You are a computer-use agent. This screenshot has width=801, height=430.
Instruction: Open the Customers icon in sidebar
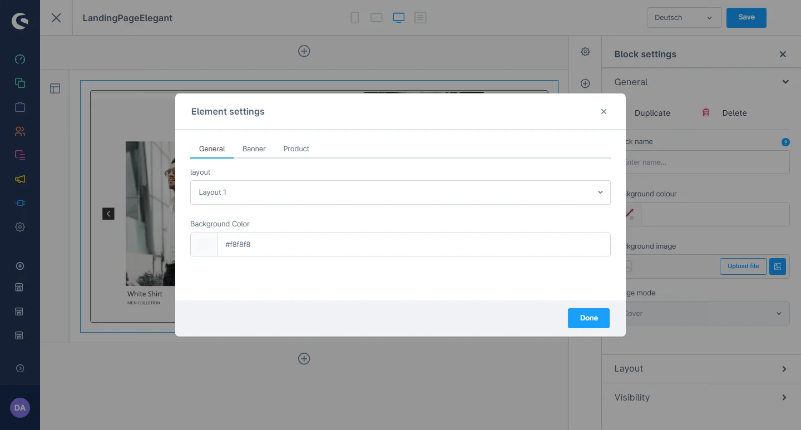click(x=20, y=131)
